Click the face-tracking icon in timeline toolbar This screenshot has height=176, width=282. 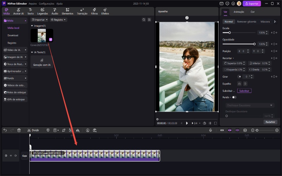click(87, 130)
